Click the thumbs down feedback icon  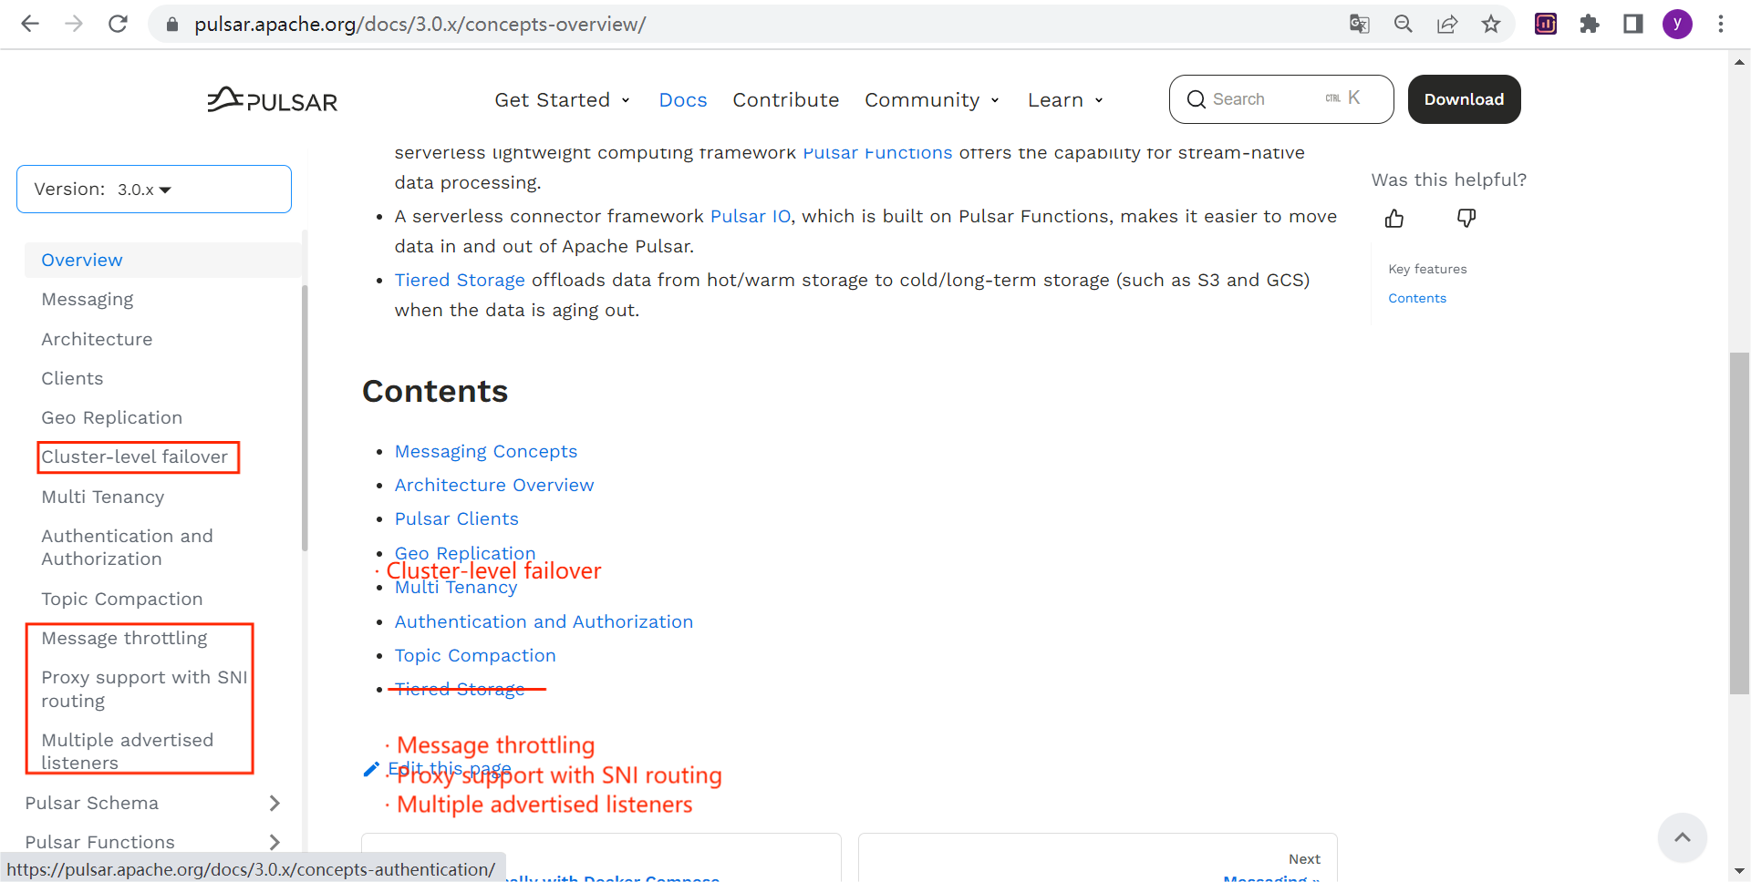pos(1466,218)
